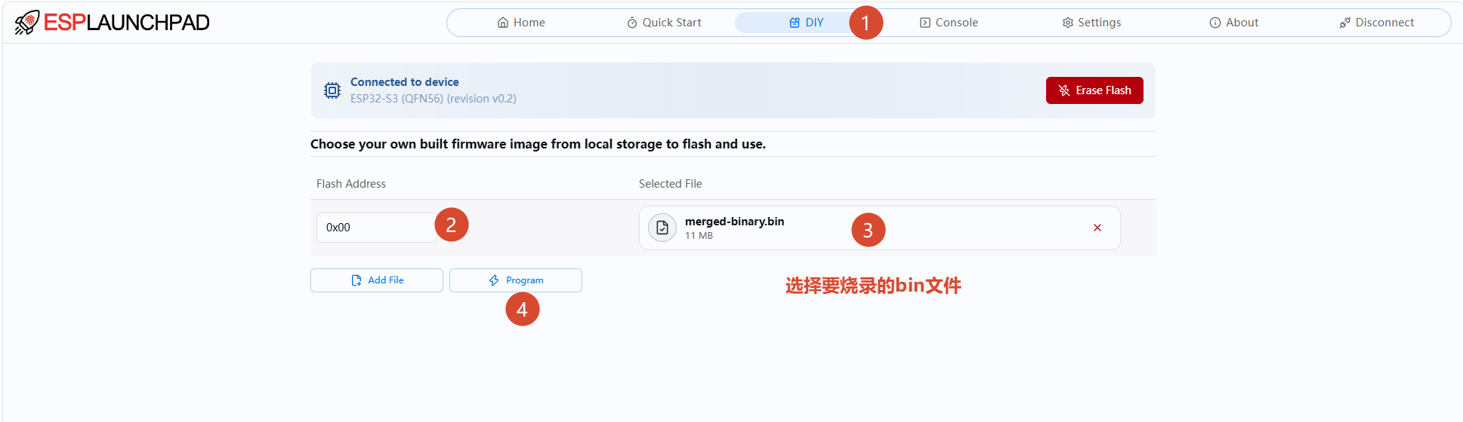Open the Quick Start tab

click(x=664, y=23)
